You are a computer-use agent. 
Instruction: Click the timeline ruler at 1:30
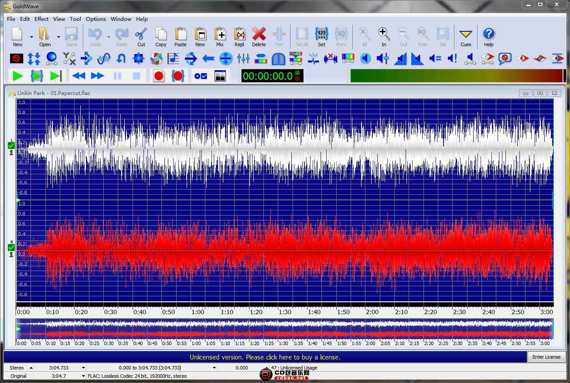point(285,312)
